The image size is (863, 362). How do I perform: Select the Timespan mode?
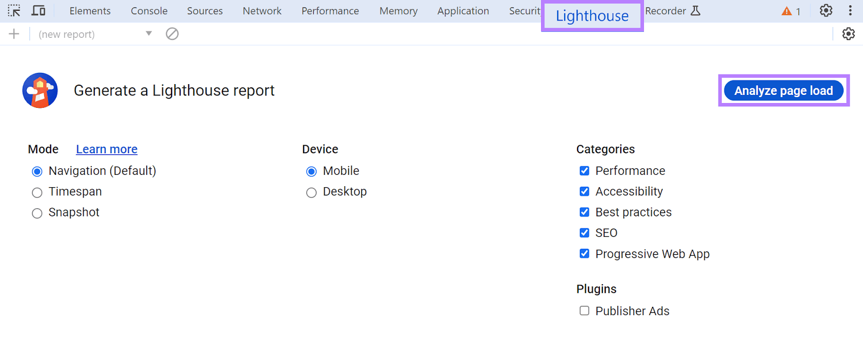[37, 193]
